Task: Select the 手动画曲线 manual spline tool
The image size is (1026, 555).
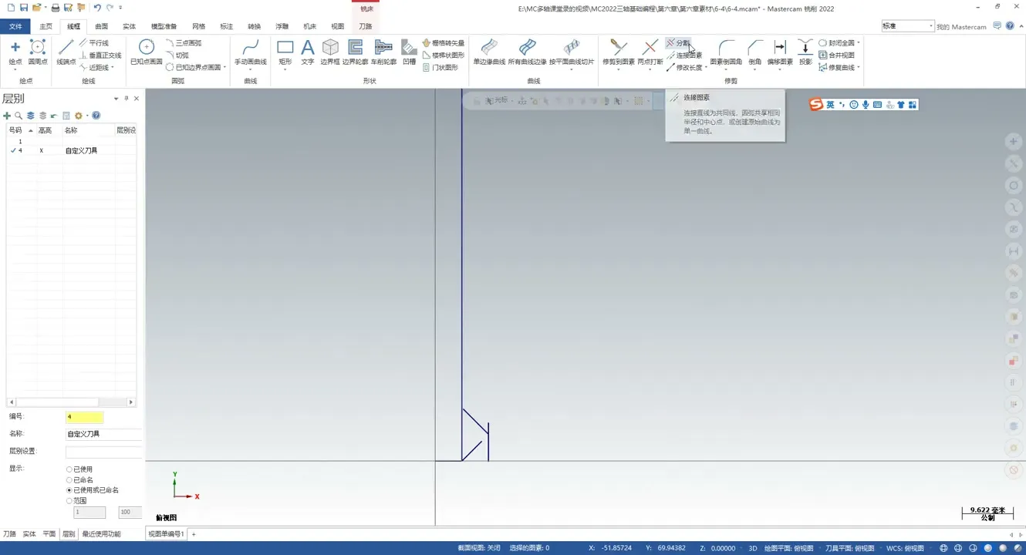Action: point(250,51)
